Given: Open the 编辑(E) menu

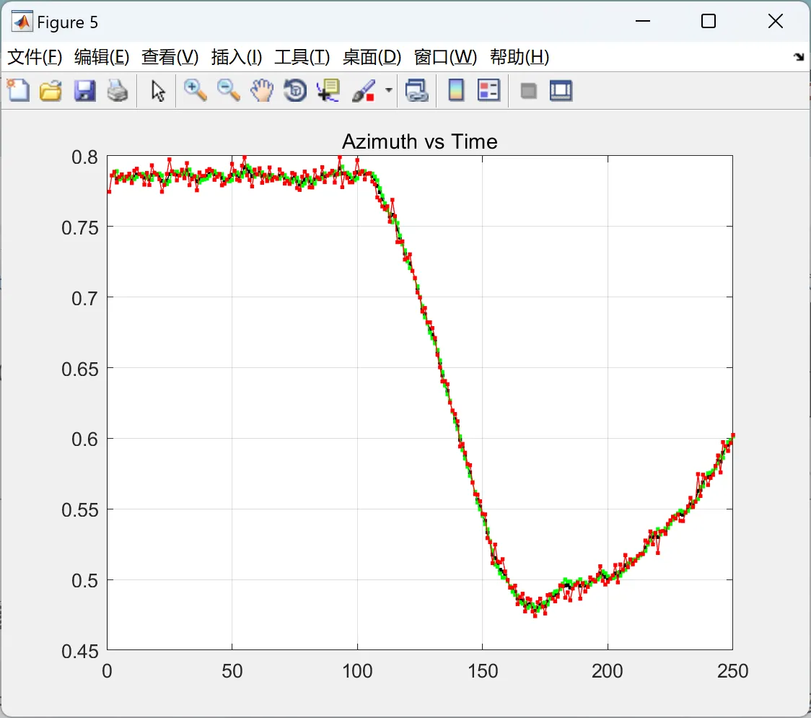Looking at the screenshot, I should click(x=102, y=57).
